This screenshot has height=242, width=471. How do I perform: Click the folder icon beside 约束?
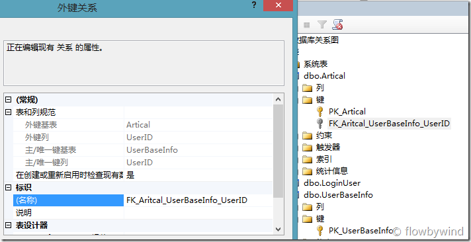coord(308,136)
